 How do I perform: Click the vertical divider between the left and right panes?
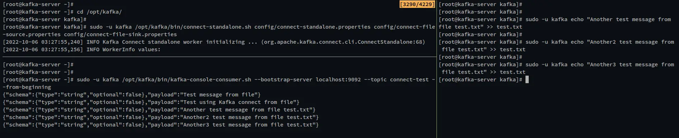[437, 69]
